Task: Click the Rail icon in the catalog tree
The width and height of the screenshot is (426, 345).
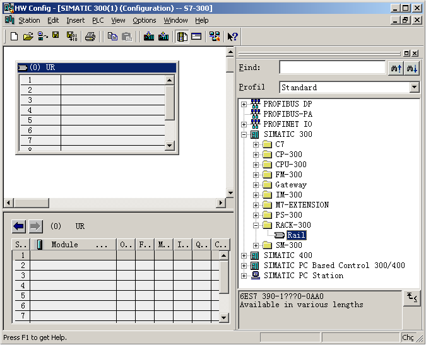Action: [x=279, y=235]
